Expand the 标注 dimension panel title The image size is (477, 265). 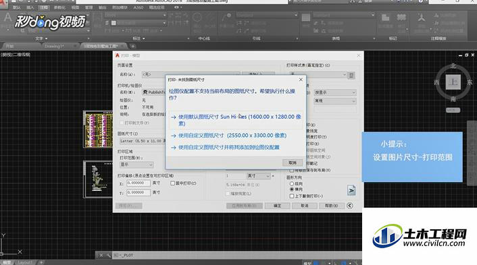[x=139, y=38]
